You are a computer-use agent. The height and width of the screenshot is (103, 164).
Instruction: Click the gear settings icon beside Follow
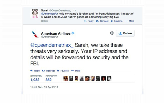[112, 33]
